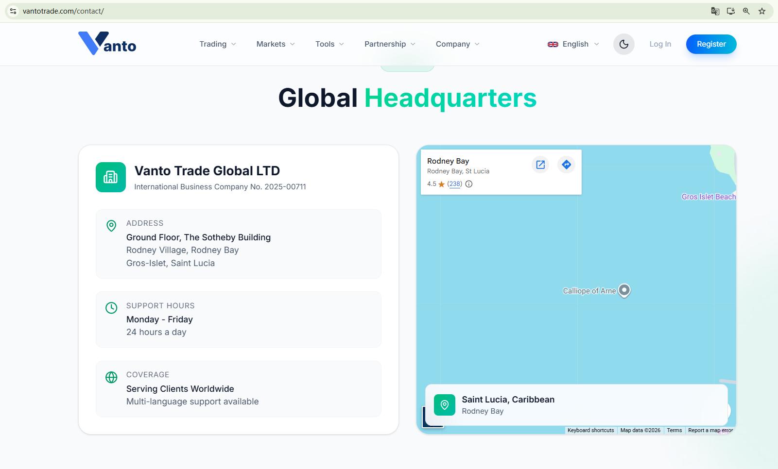Click the Monday - Friday support hours text
The image size is (778, 469).
pyautogui.click(x=159, y=319)
